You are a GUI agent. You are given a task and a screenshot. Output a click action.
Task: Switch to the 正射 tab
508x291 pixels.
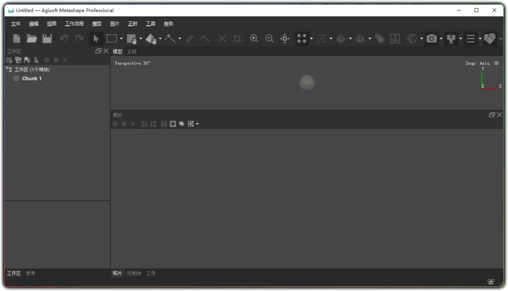[x=132, y=51]
